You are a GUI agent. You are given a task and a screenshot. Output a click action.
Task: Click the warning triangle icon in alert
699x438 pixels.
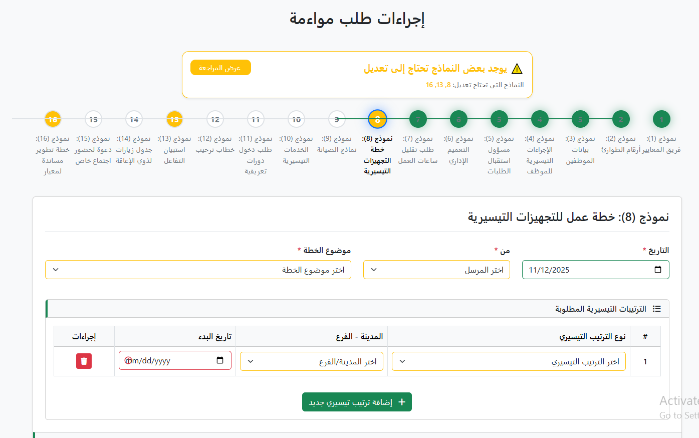[x=517, y=69]
